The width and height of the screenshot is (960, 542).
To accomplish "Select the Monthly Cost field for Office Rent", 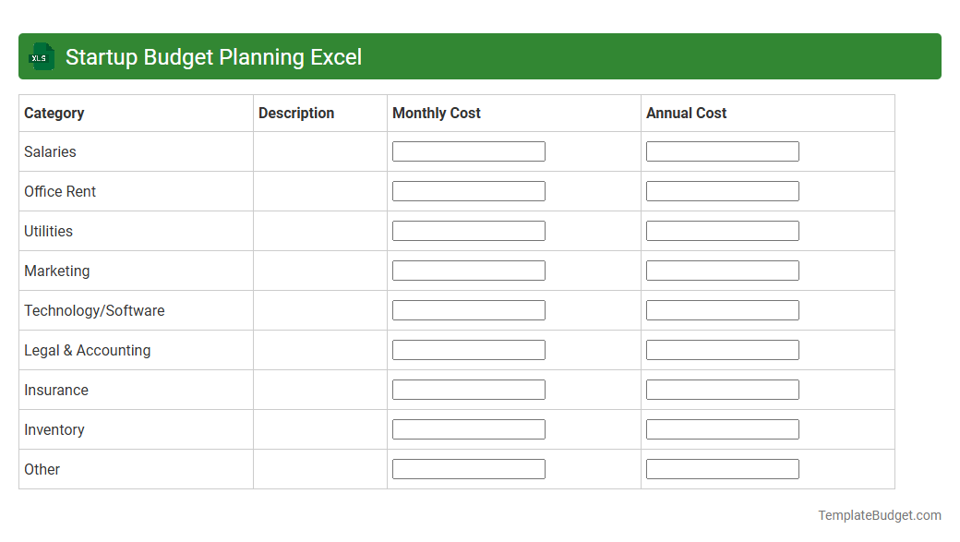I will [x=468, y=190].
